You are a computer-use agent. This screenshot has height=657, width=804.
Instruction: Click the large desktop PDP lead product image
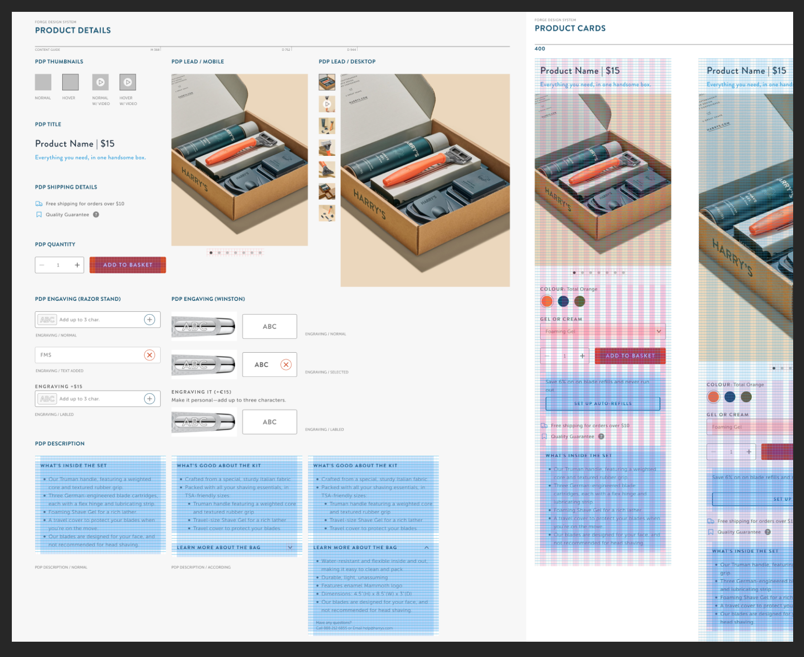tap(425, 181)
